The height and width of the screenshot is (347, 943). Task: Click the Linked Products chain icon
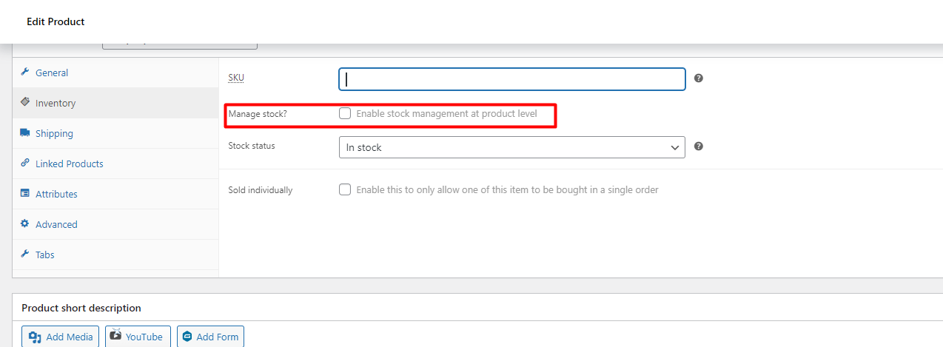tap(25, 163)
